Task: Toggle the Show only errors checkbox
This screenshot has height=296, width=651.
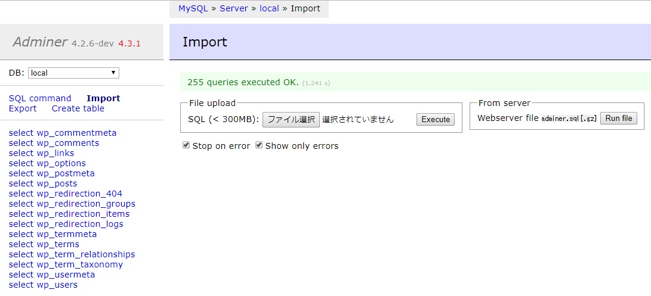Action: pyautogui.click(x=258, y=145)
